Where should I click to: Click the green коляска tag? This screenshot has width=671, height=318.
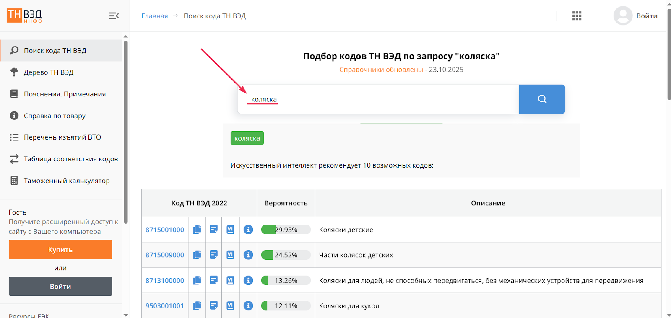pos(247,138)
